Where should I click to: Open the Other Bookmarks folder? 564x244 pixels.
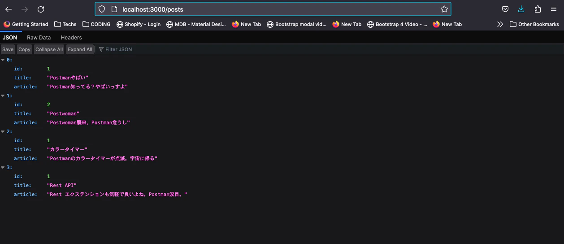click(x=534, y=24)
